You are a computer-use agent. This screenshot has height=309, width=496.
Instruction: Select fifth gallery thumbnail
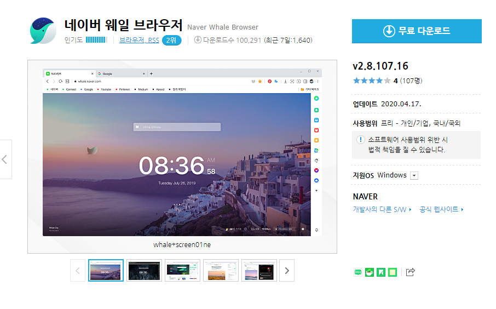tap(259, 271)
